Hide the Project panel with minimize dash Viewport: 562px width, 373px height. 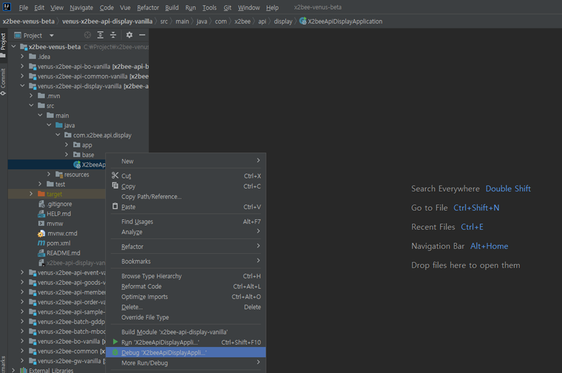tap(142, 35)
